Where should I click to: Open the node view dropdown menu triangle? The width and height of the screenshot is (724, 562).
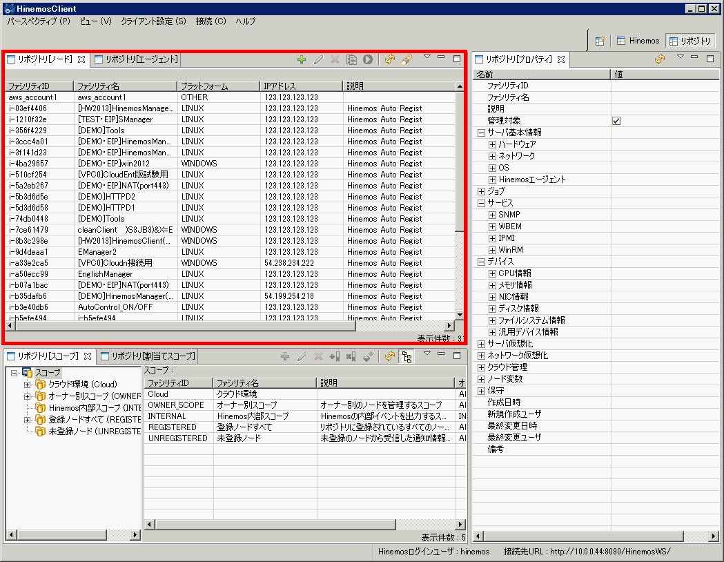tap(427, 57)
